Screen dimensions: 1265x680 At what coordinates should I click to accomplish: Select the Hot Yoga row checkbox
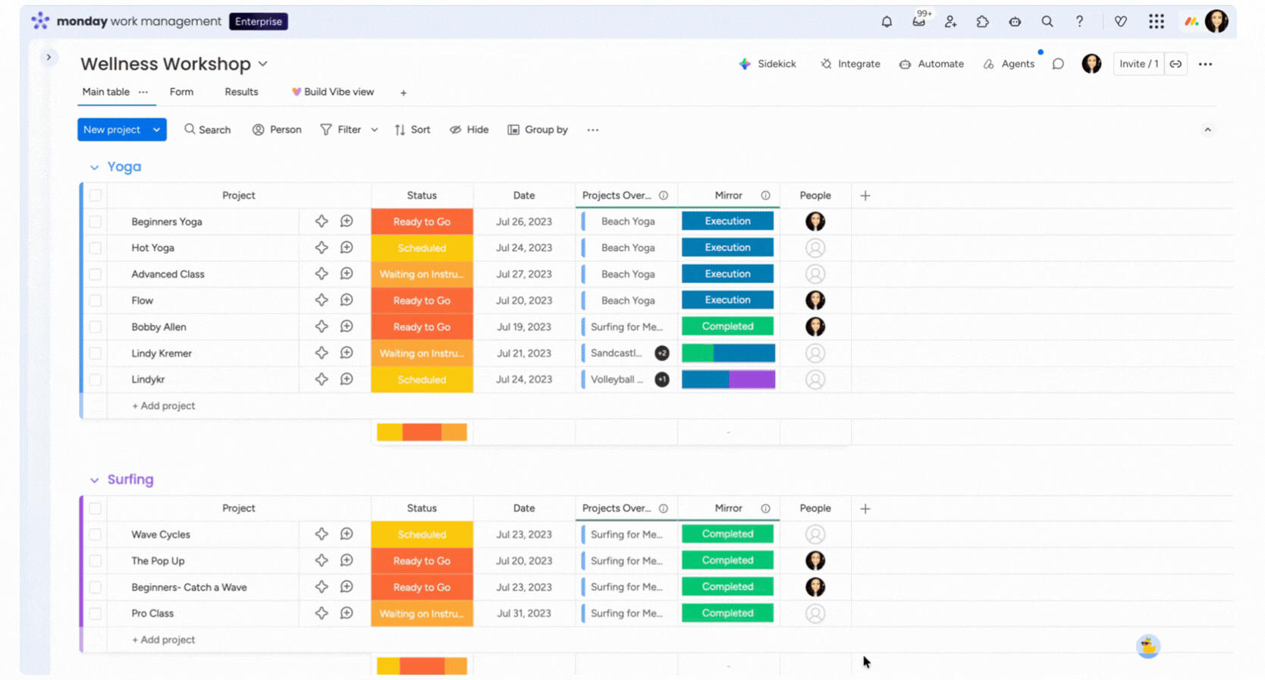pyautogui.click(x=96, y=248)
